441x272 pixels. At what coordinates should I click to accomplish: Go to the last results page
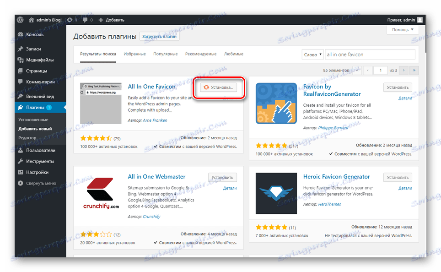pyautogui.click(x=414, y=71)
